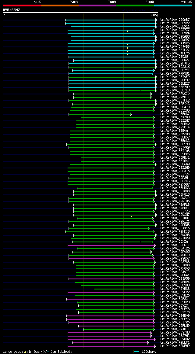Click the green ~80% identity legend segment
The height and width of the screenshot is (354, 195).
(135, 5)
